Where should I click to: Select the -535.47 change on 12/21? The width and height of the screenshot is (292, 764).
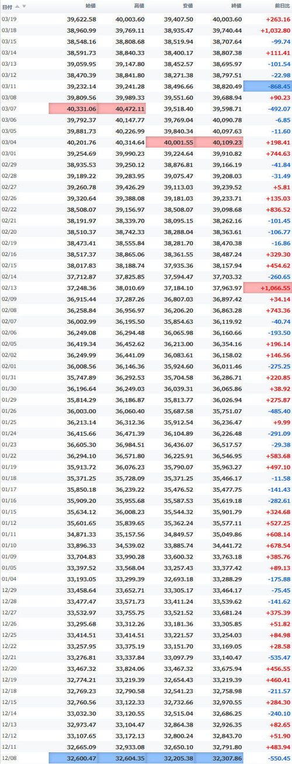tap(279, 658)
